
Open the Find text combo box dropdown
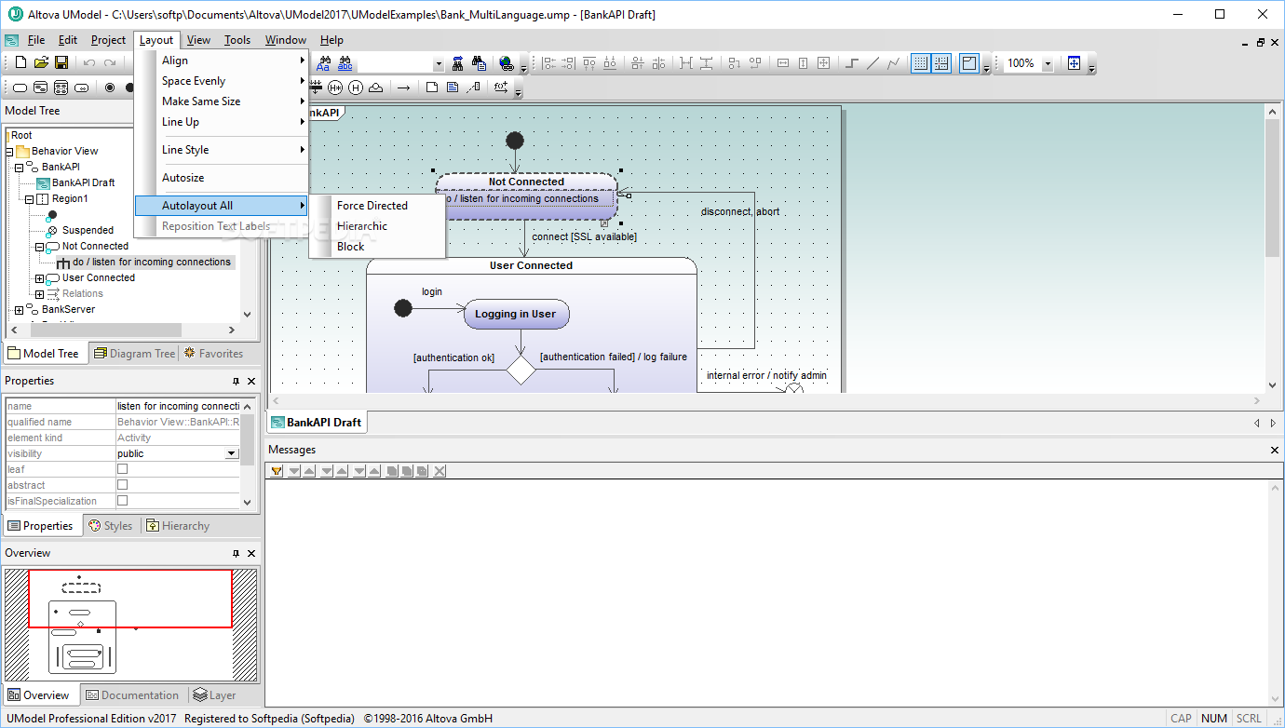438,63
